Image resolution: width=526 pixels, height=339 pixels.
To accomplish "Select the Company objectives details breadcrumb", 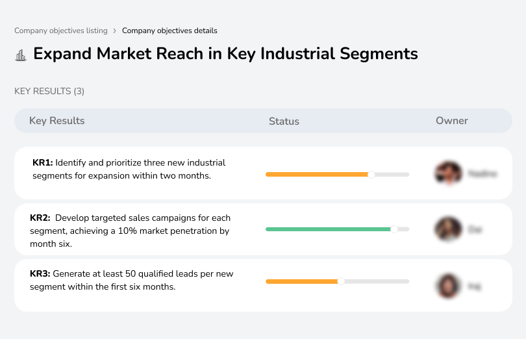I will 169,31.
